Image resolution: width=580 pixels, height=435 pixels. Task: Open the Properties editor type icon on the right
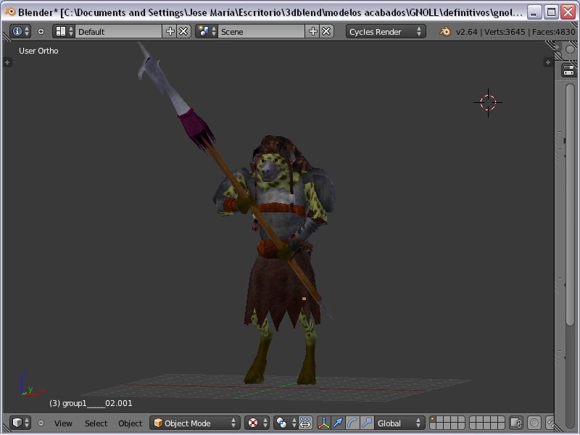(569, 70)
